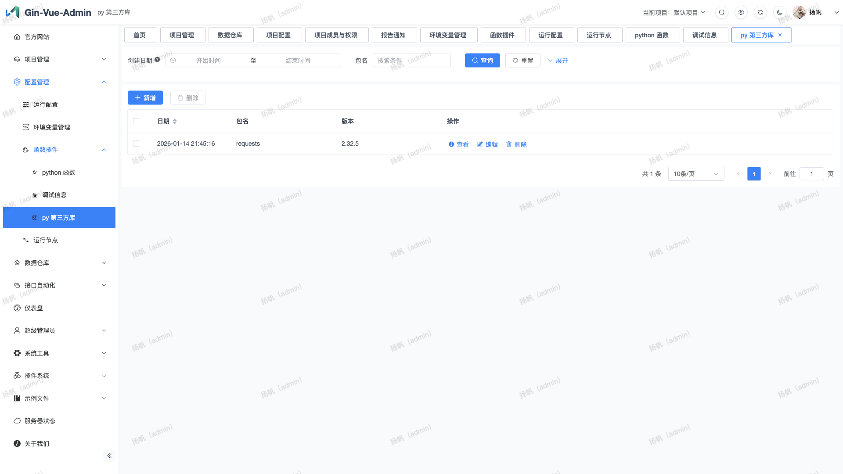The image size is (843, 474).
Task: Switch to the 运行节点 tab
Action: (x=599, y=35)
